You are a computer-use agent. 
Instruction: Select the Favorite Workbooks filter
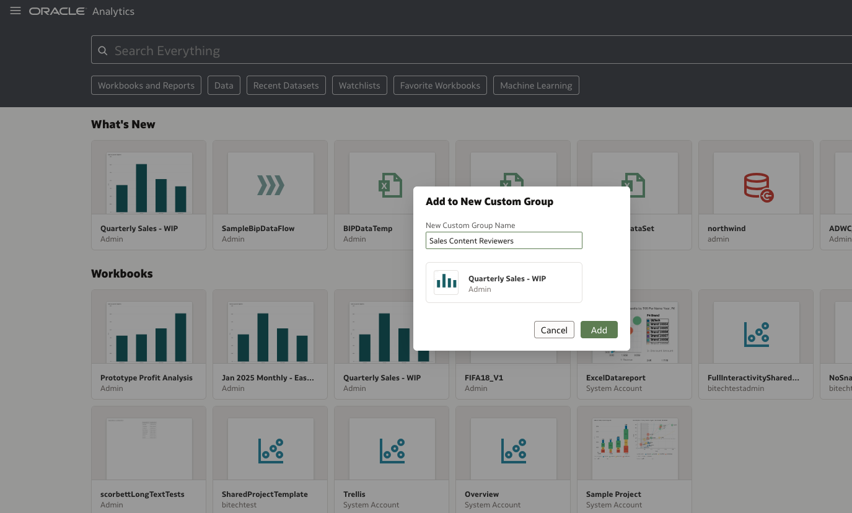(440, 85)
